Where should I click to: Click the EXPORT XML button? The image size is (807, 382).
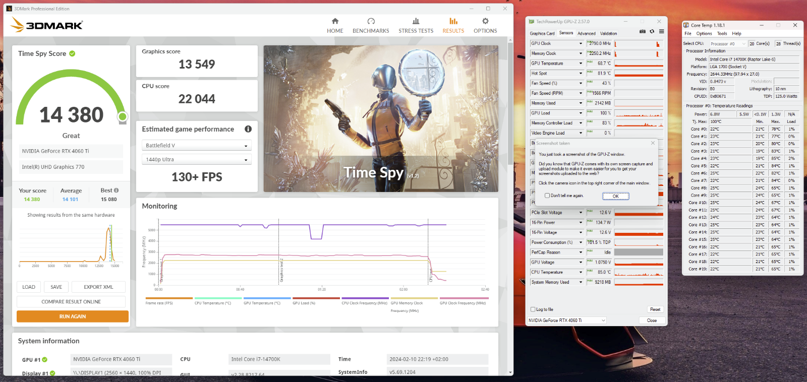click(x=98, y=287)
